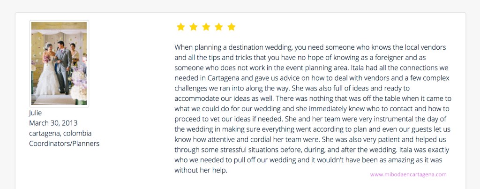Click the fifth and last rating star

click(231, 27)
